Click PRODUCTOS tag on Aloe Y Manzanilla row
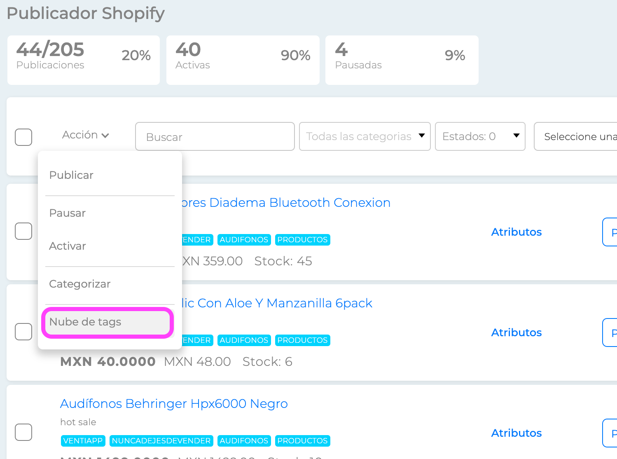This screenshot has height=459, width=617. coord(303,340)
